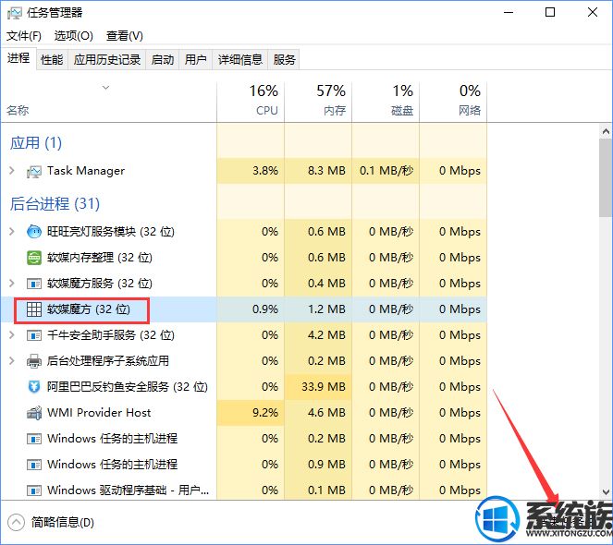The height and width of the screenshot is (545, 613).
Task: Select the 软媒内存整理 (32 位) row
Action: [x=244, y=258]
